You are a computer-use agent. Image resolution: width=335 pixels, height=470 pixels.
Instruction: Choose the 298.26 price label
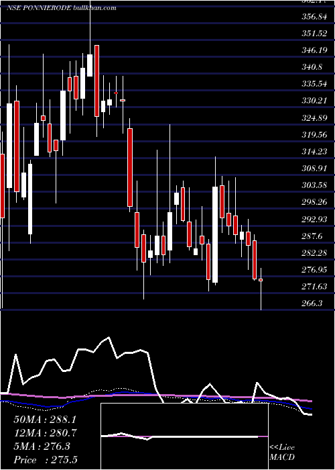314,203
